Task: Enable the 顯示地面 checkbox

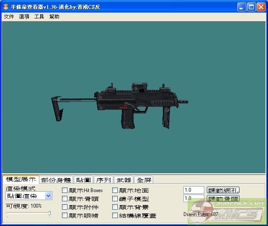Action: (115, 190)
